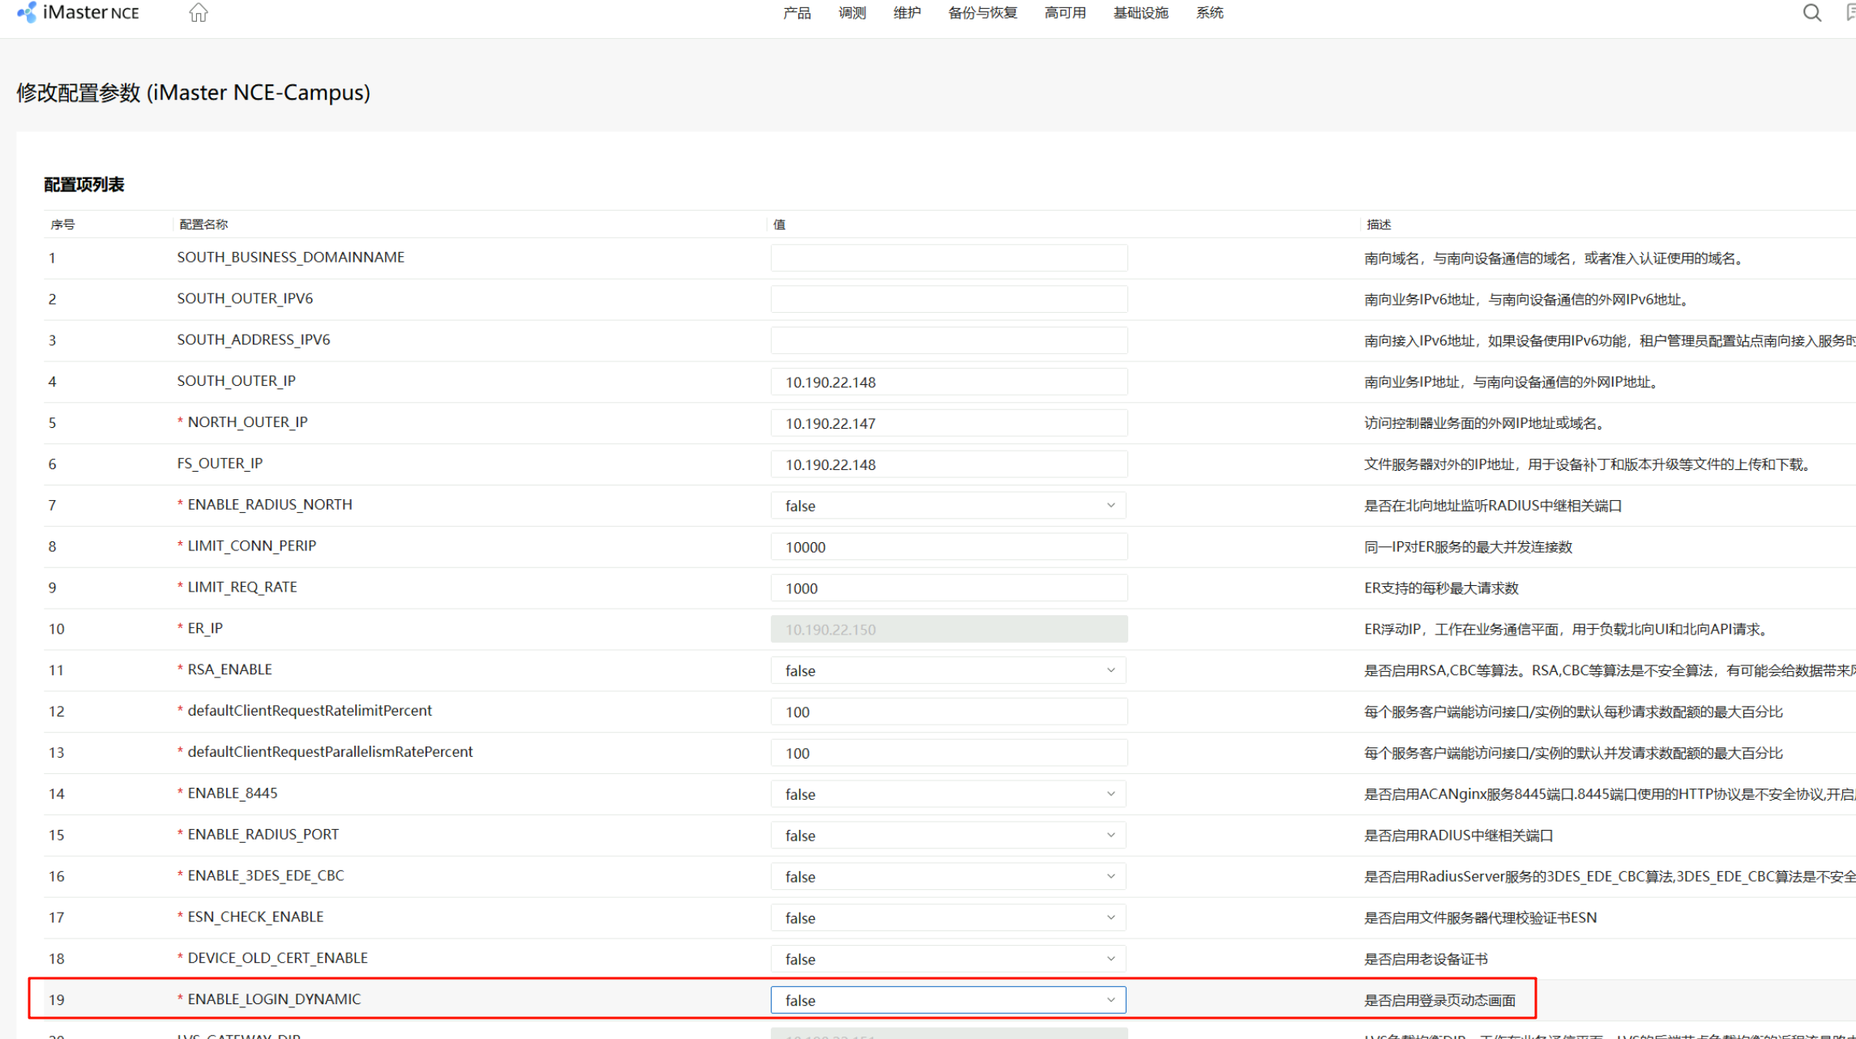Open the 基础设施 menu

click(1140, 13)
